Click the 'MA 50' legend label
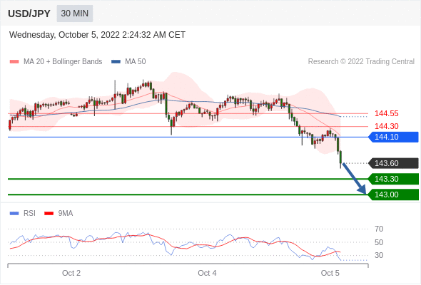Screen dimensions: 421x285 (136, 62)
